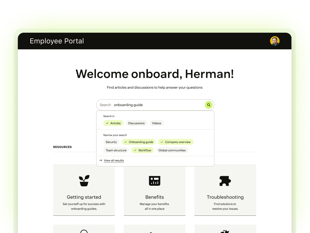Open the user profile avatar
This screenshot has width=310, height=233.
[274, 41]
